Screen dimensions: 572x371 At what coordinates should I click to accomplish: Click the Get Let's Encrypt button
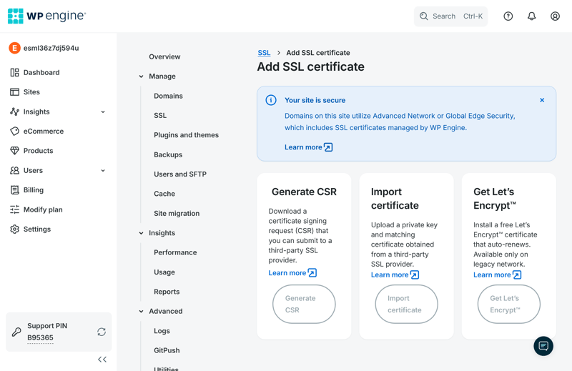point(508,304)
